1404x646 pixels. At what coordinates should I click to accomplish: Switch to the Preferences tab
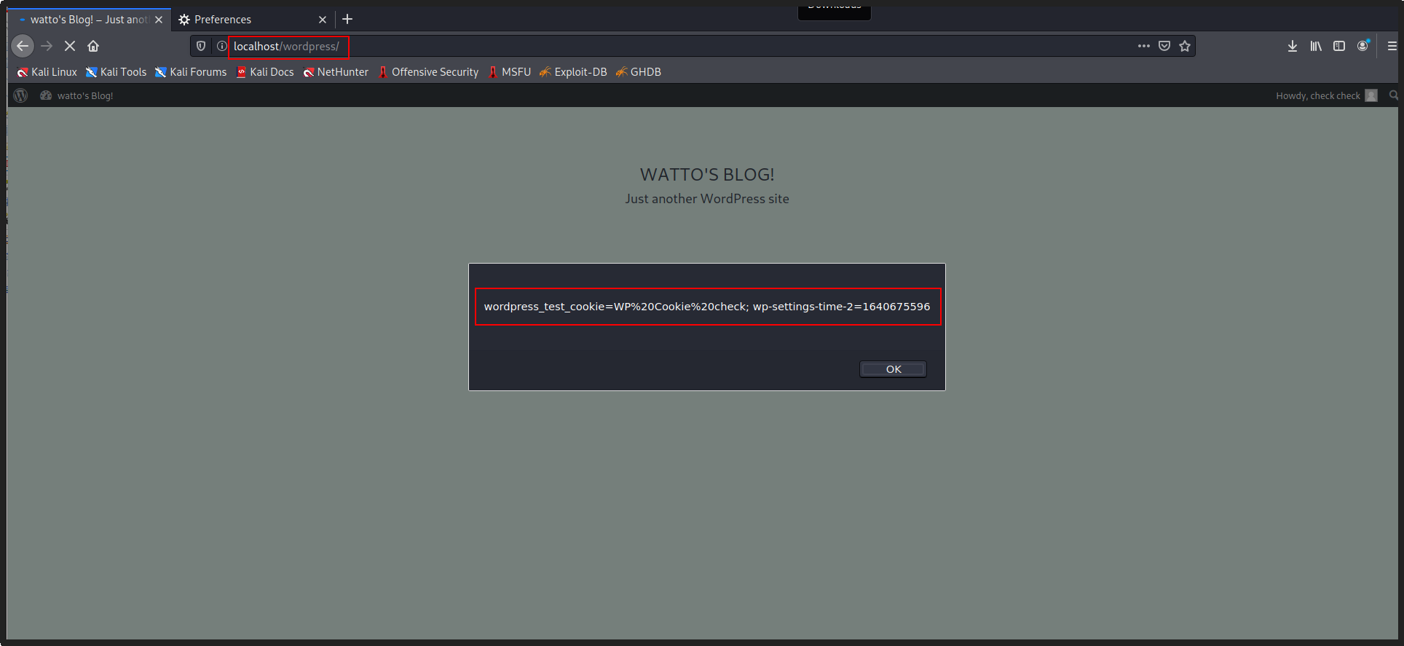point(253,20)
